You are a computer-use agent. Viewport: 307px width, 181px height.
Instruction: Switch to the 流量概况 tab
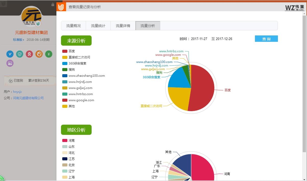coord(73,26)
